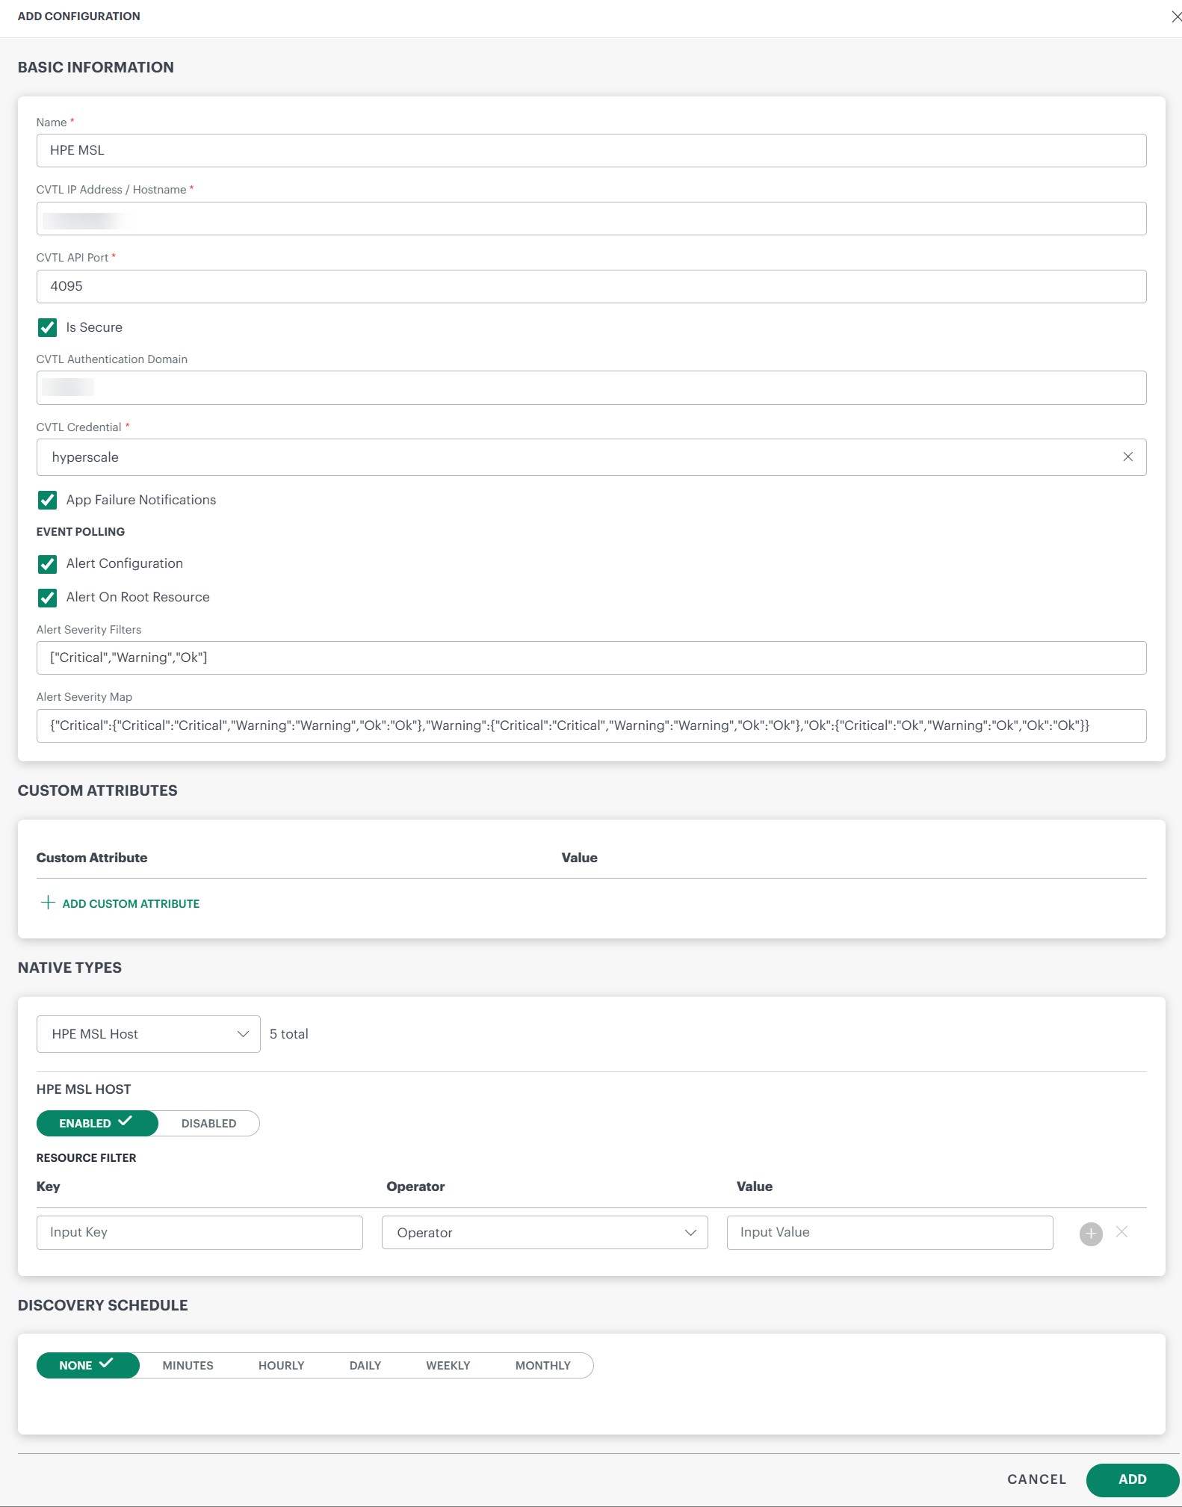Add resource filter row with plus icon
This screenshot has width=1182, height=1507.
(1090, 1233)
